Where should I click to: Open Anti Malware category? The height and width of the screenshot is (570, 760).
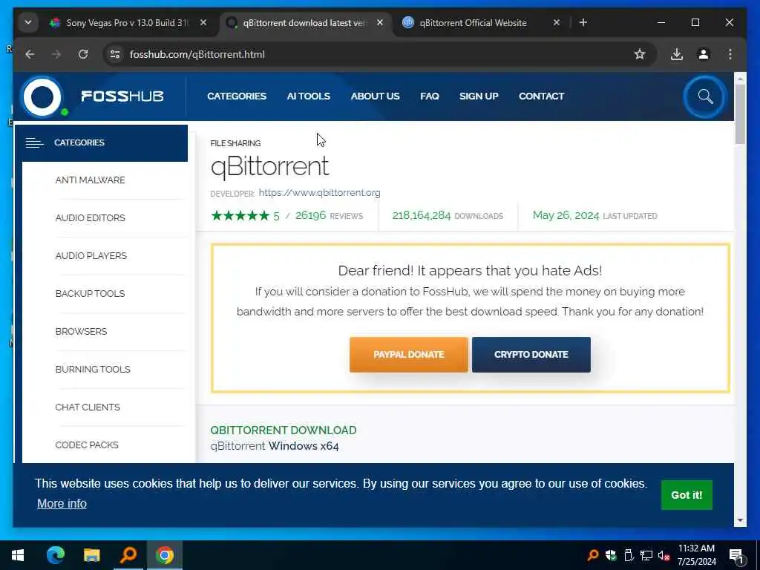click(x=90, y=180)
